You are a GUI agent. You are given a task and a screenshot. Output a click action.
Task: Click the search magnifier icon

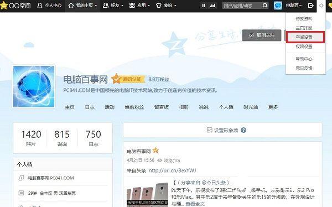(x=265, y=6)
